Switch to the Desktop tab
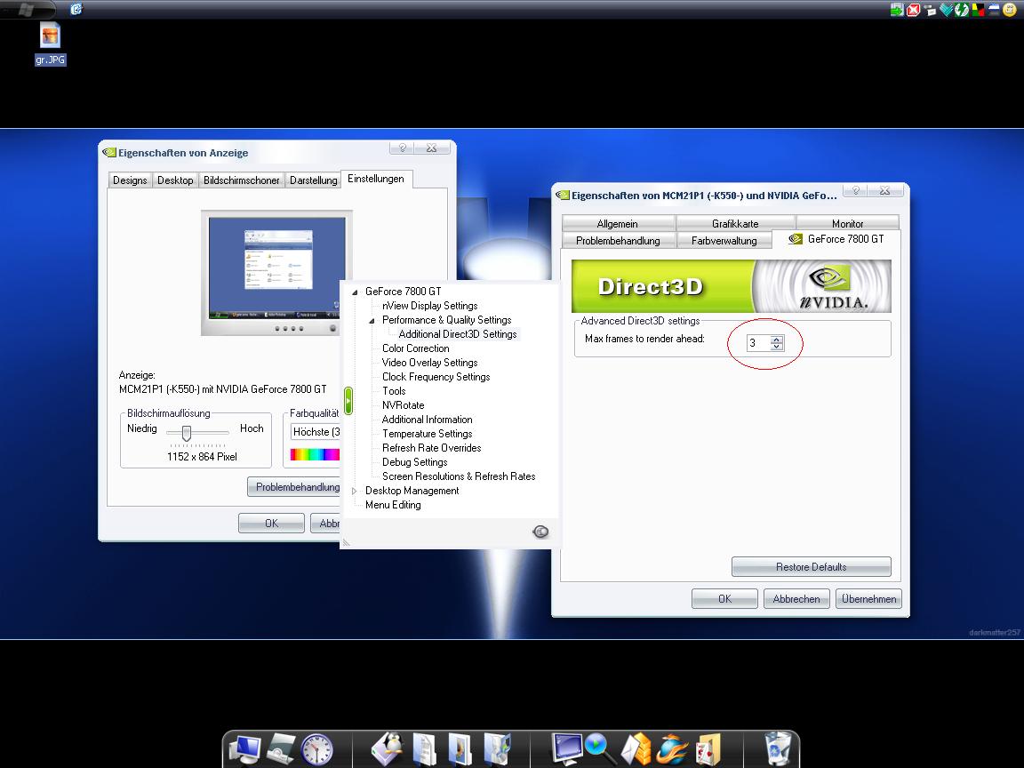Viewport: 1024px width, 768px height. click(175, 180)
